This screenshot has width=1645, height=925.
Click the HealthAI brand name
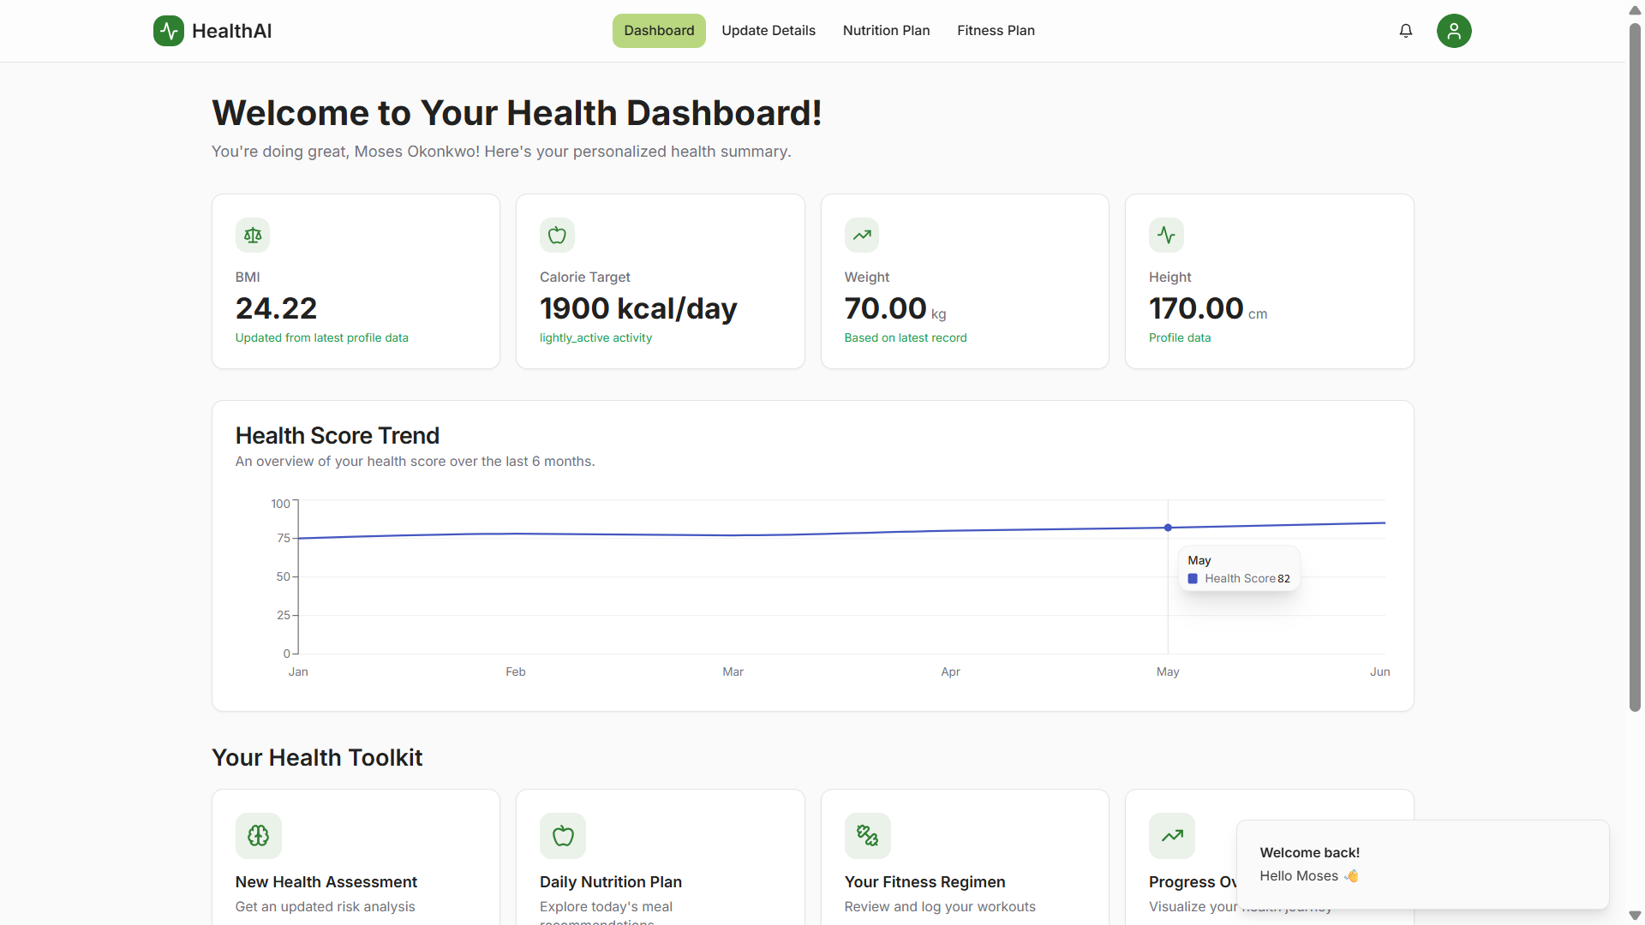coord(231,31)
